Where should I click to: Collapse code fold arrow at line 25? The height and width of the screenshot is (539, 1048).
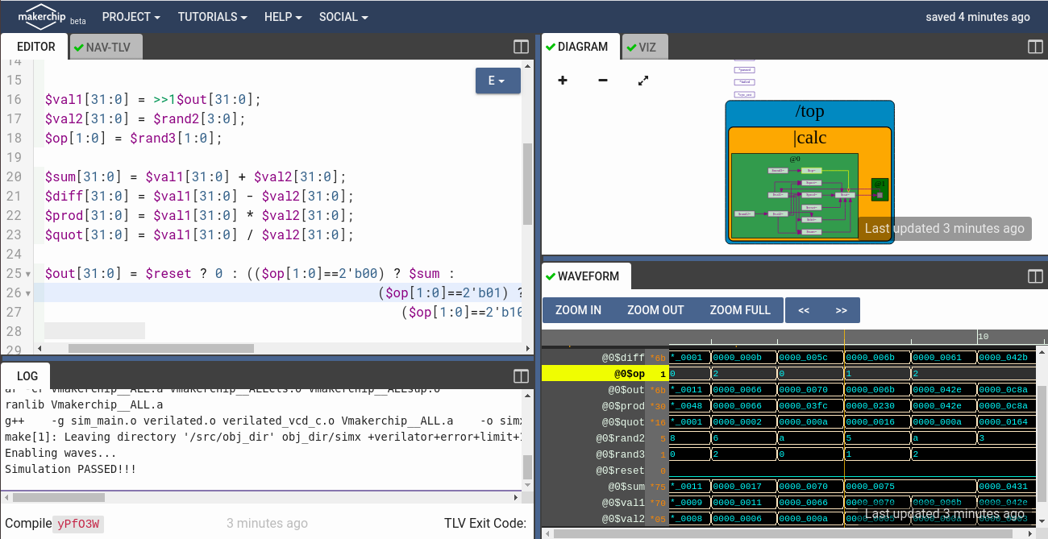(29, 274)
